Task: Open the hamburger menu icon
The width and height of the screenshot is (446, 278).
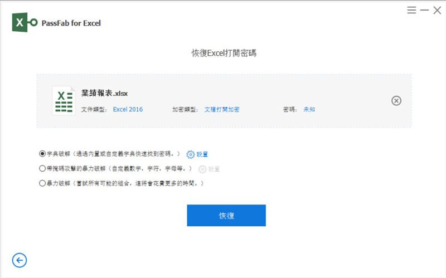Action: pos(411,10)
